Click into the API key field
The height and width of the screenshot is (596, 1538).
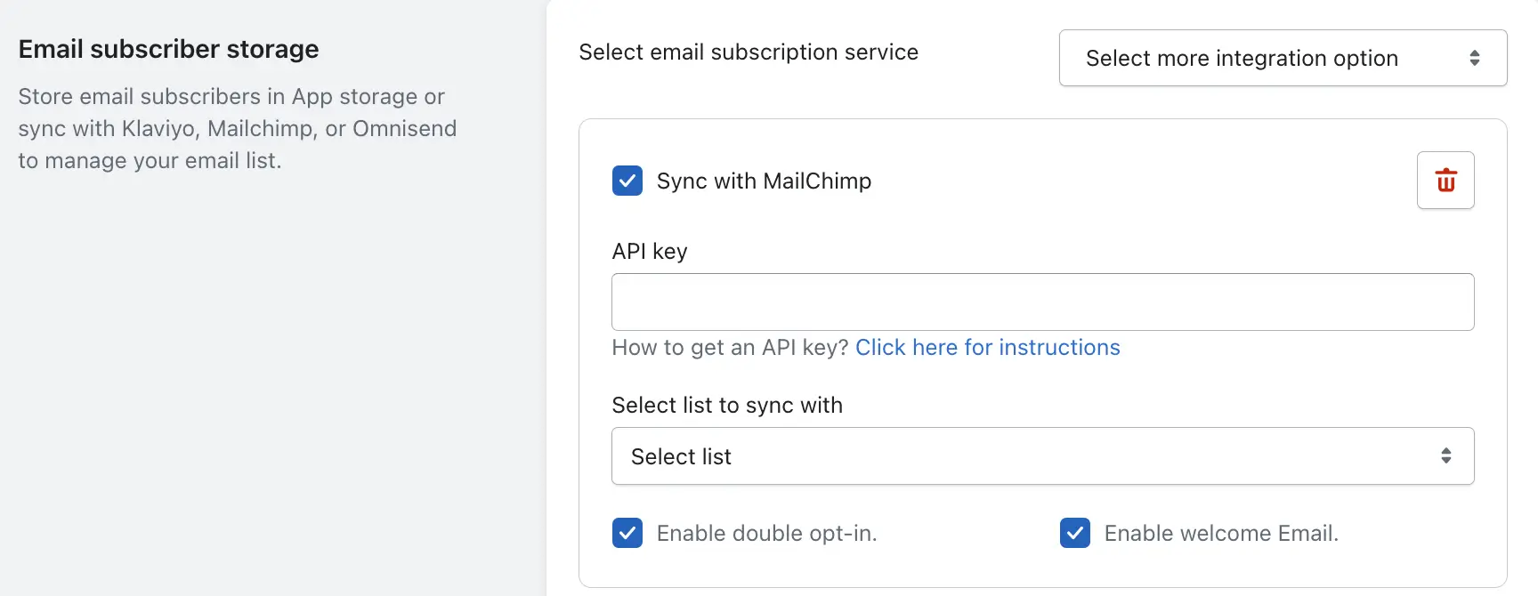[x=1043, y=302]
